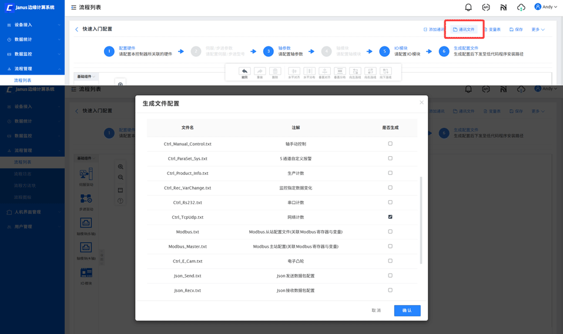The width and height of the screenshot is (563, 334).
Task: Click the notification bell icon in top header
Action: point(468,8)
